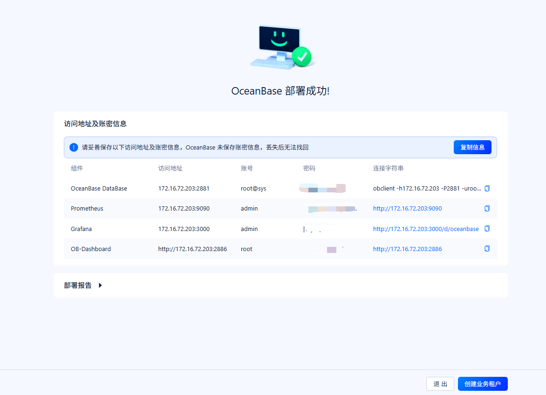Click the 访问地址 column header
546x395 pixels.
tap(171, 169)
